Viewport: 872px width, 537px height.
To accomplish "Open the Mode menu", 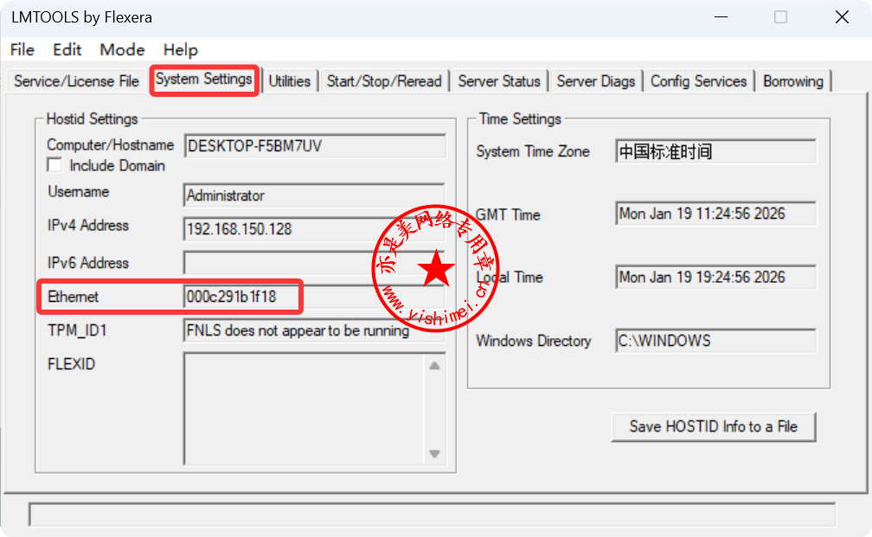I will (122, 49).
